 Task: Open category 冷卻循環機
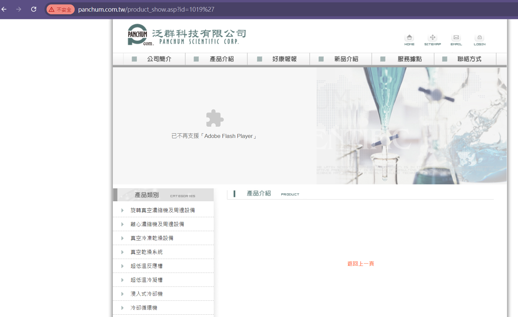coord(144,308)
